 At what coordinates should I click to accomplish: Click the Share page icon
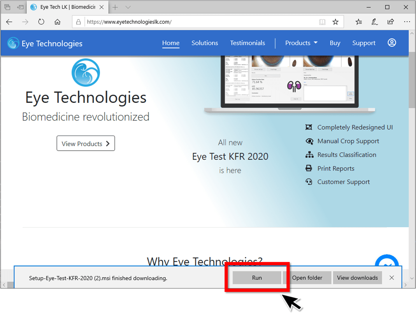[x=391, y=22]
